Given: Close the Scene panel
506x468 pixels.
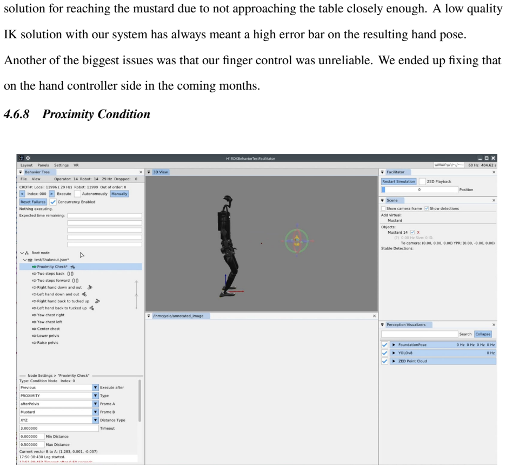Looking at the screenshot, I should (x=494, y=200).
